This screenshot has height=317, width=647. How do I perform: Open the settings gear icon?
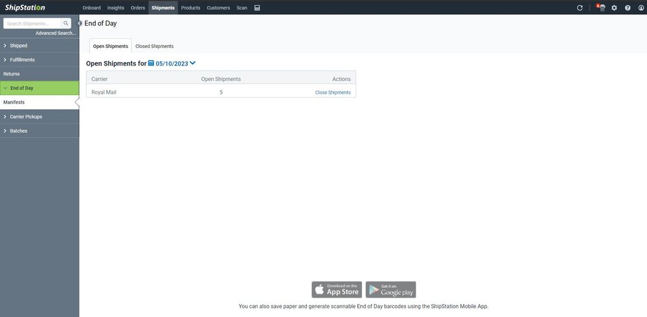614,8
